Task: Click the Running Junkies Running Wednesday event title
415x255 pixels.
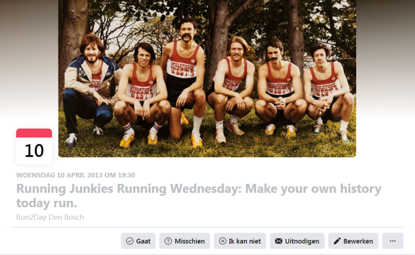Action: (199, 196)
